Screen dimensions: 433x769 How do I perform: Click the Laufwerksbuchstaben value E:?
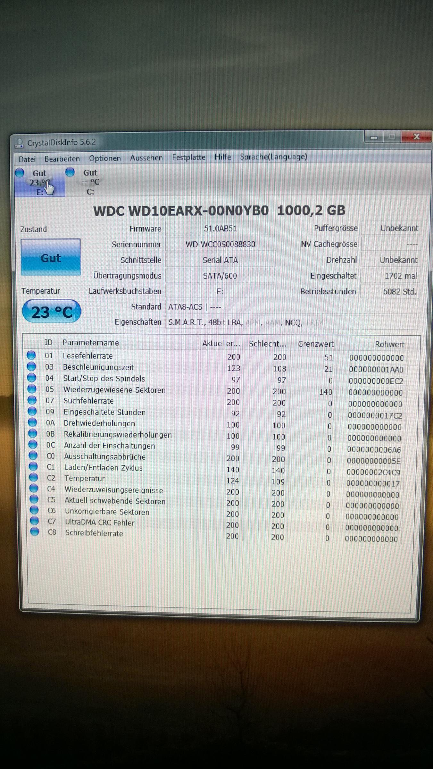[x=220, y=291]
